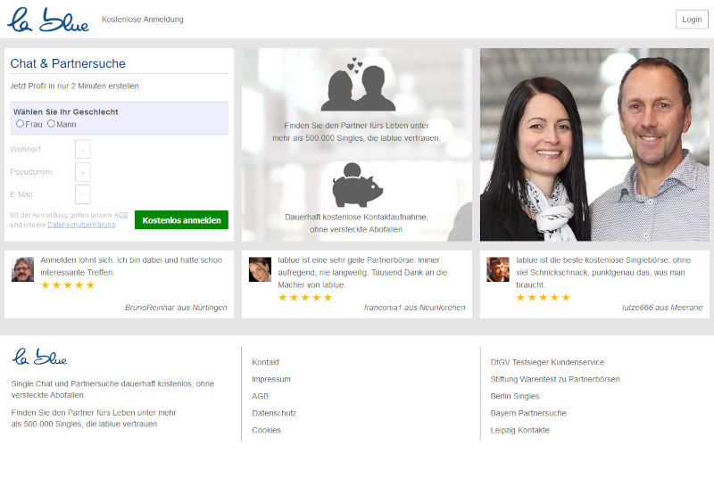Click the piggy bank icon
This screenshot has width=714, height=486.
(x=358, y=185)
